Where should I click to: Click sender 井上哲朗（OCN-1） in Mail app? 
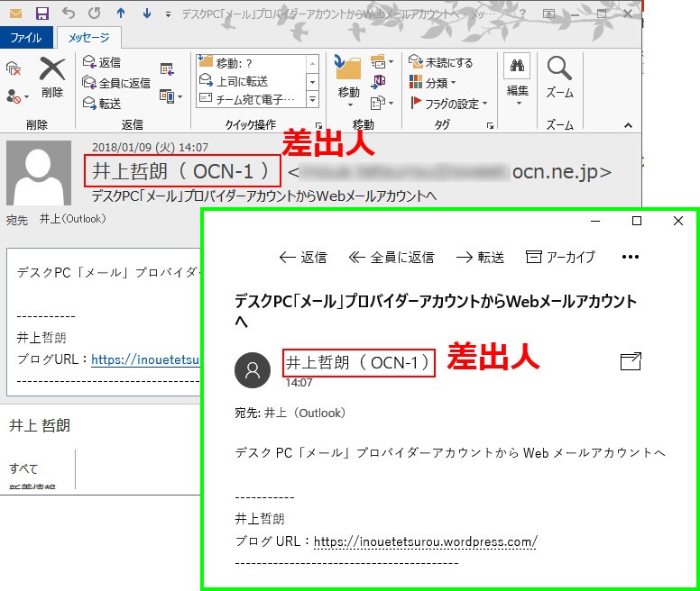pyautogui.click(x=358, y=363)
